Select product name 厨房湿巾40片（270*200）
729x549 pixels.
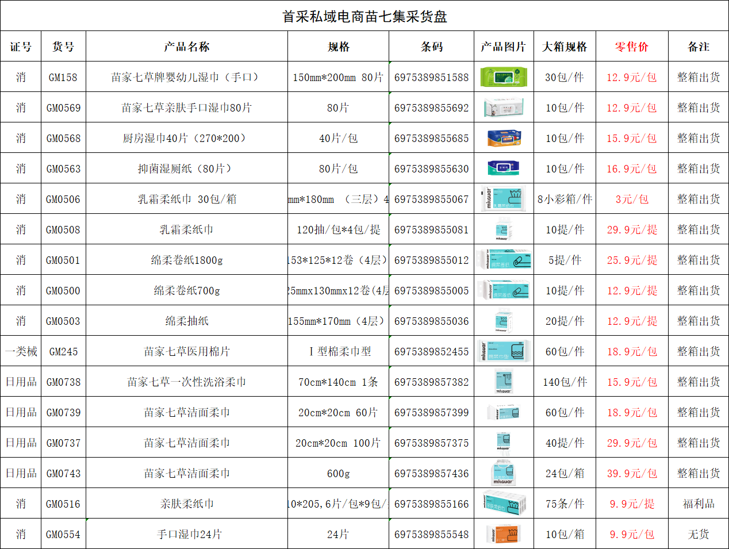pos(187,138)
